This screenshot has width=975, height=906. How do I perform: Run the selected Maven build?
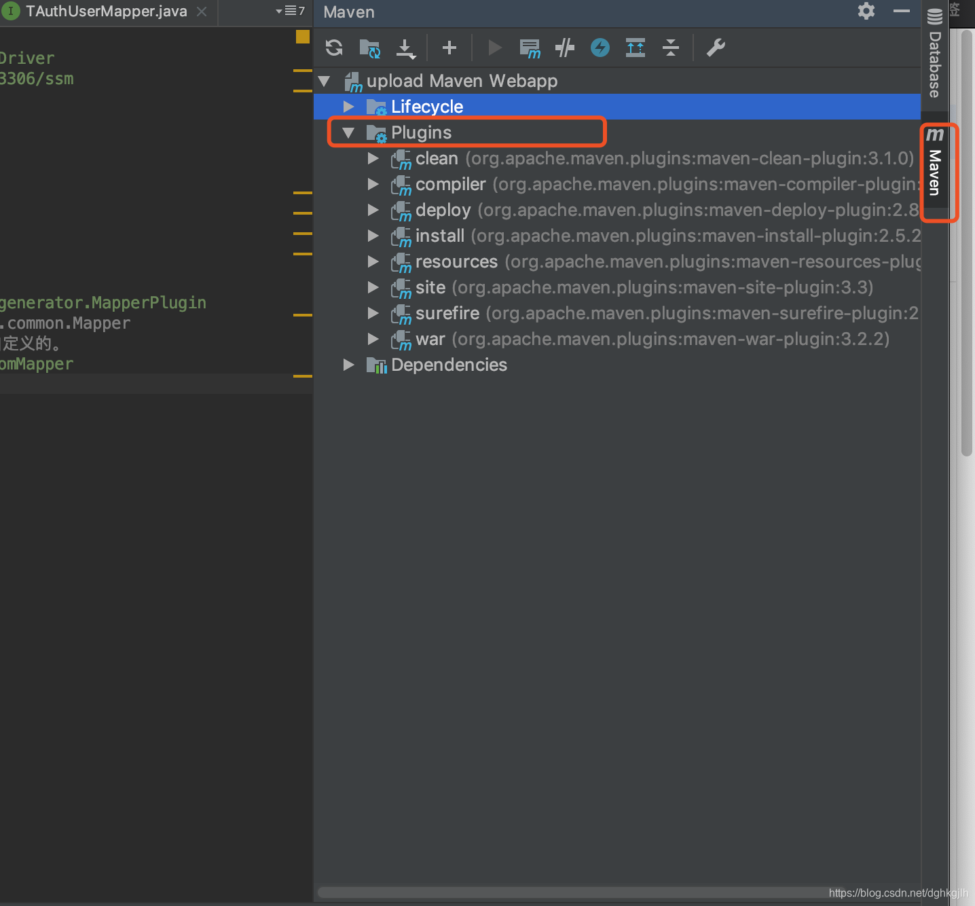point(495,48)
